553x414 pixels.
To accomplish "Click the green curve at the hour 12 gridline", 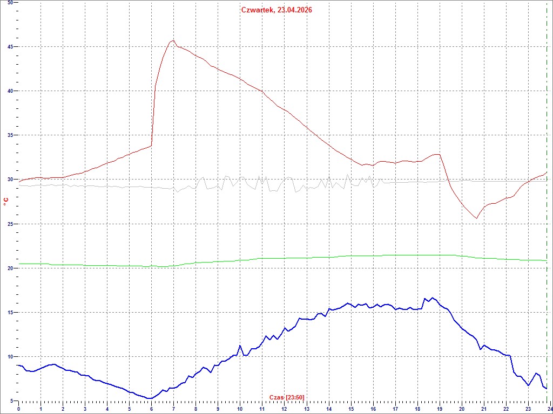I will [x=284, y=258].
